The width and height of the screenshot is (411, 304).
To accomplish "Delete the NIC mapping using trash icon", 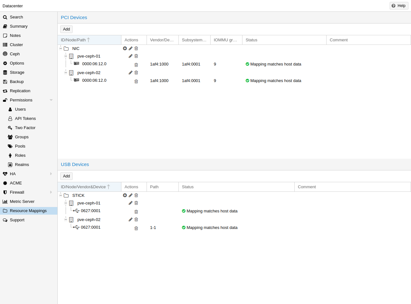I will (x=136, y=48).
